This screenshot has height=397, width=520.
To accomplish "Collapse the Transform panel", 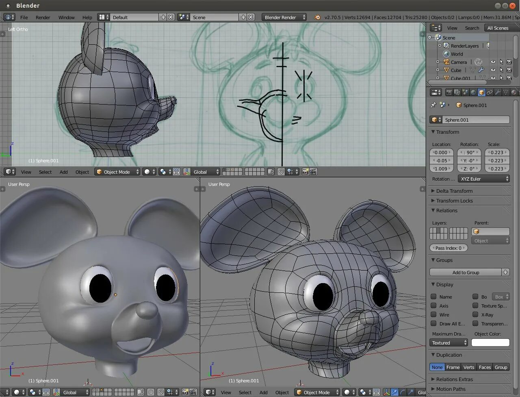I will 447,132.
